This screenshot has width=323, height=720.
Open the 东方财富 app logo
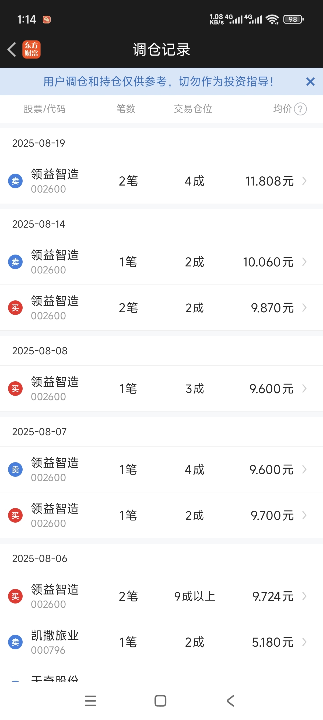tap(31, 49)
